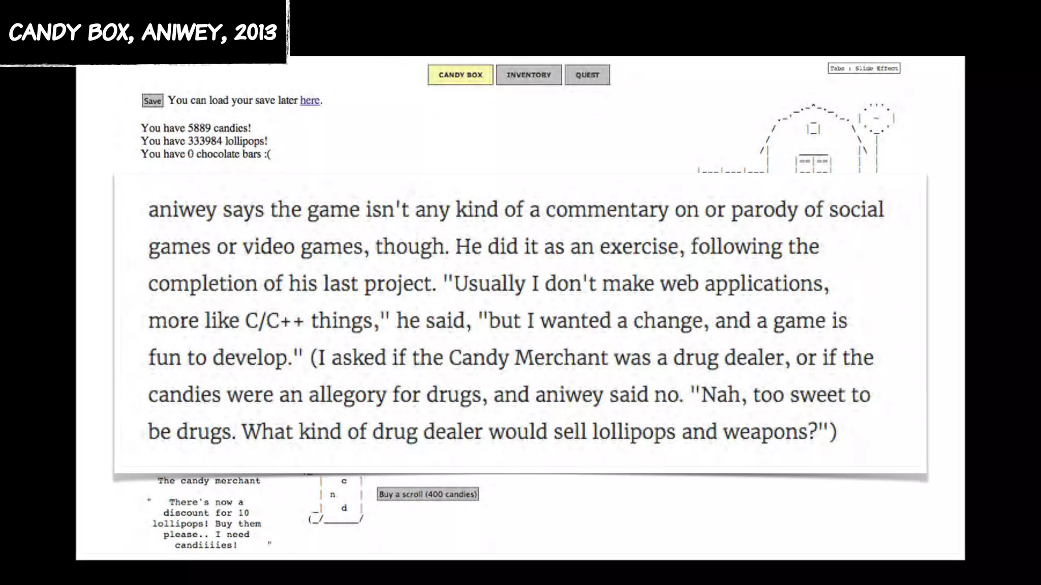The height and width of the screenshot is (585, 1041).
Task: Click 'The candy merchant' label
Action: (x=208, y=480)
